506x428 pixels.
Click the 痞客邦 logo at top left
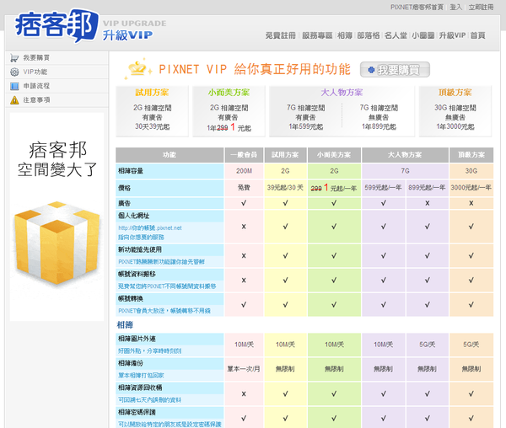pyautogui.click(x=57, y=25)
